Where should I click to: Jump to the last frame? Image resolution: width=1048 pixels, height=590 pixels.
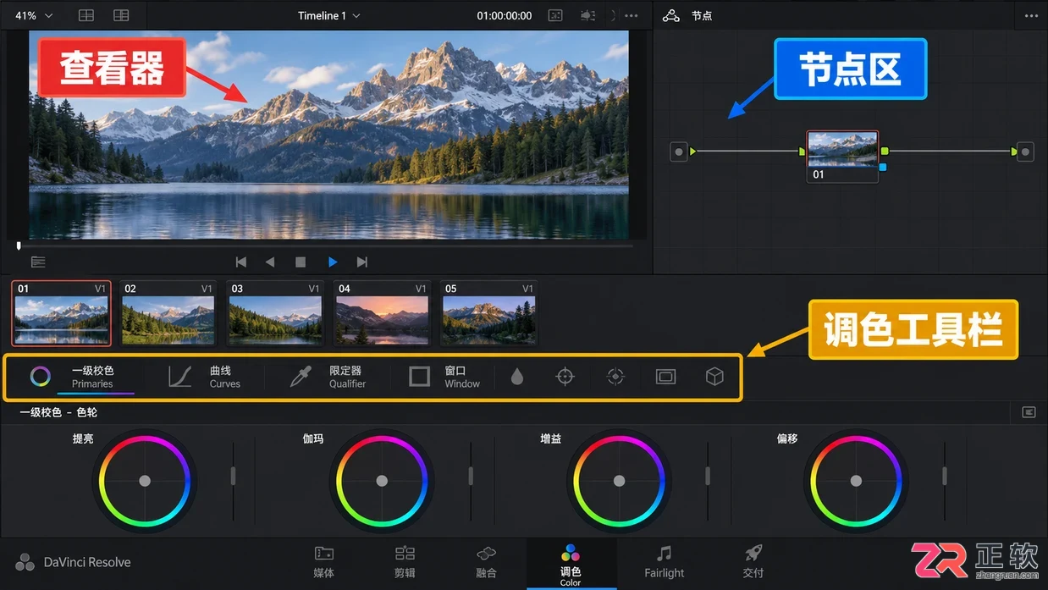tap(362, 262)
